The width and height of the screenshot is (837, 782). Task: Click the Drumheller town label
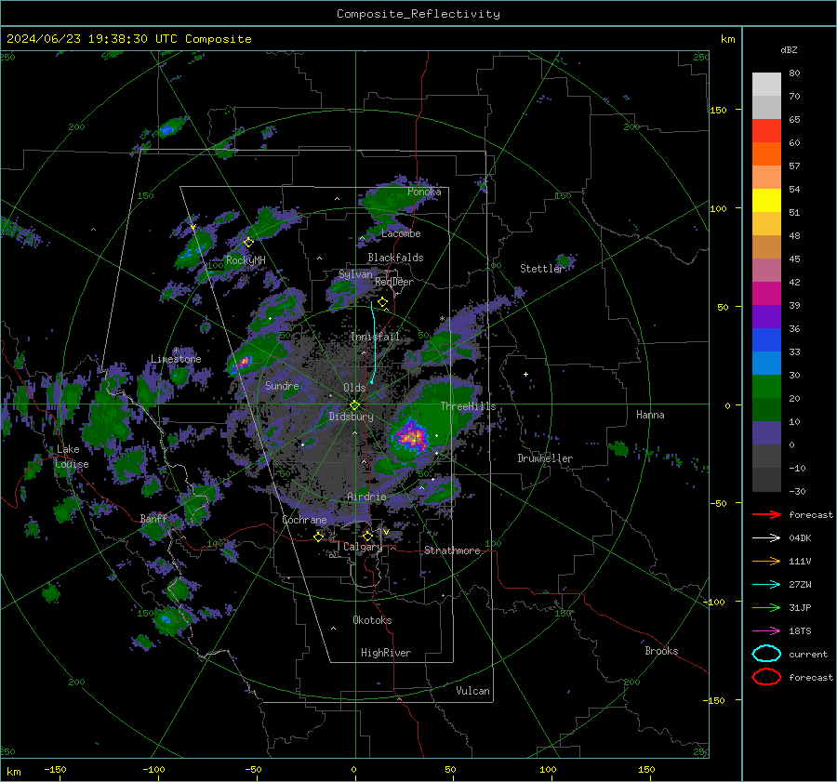point(545,458)
